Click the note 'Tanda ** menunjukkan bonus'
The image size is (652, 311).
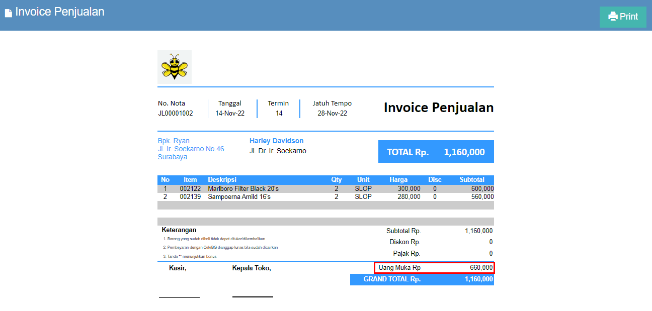tap(189, 257)
